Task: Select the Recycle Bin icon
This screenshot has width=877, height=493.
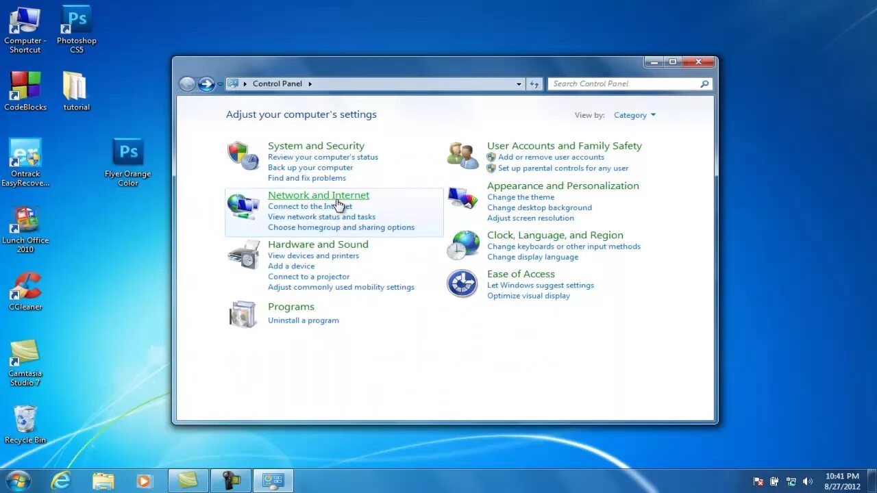Action: pos(25,425)
